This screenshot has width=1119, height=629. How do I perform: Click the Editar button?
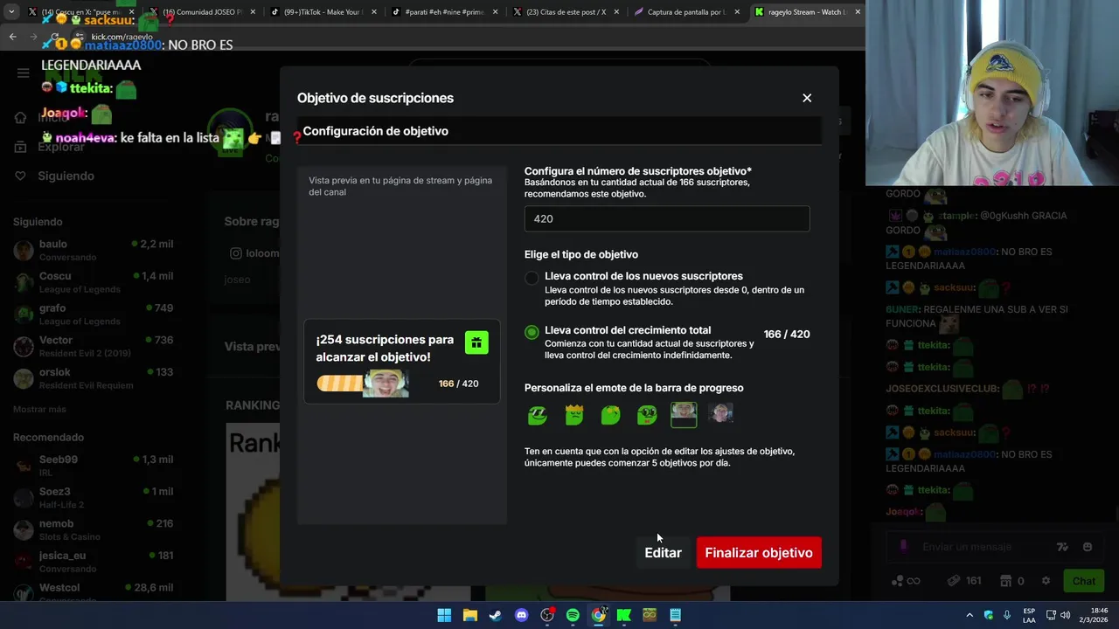[663, 553]
